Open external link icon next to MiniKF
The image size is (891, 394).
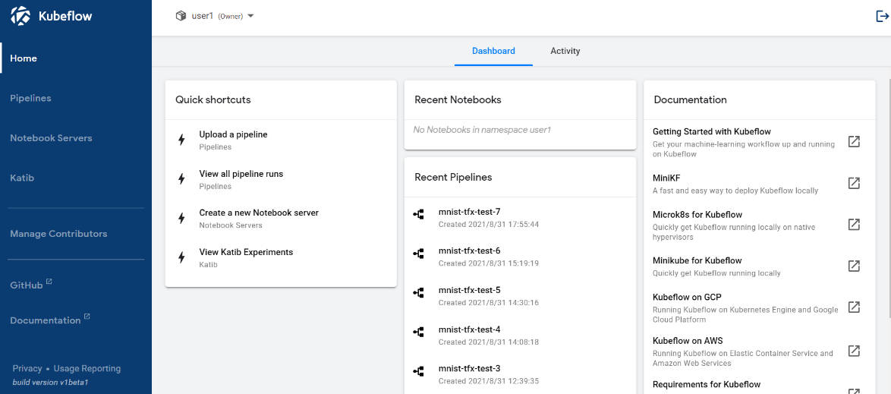tap(854, 183)
